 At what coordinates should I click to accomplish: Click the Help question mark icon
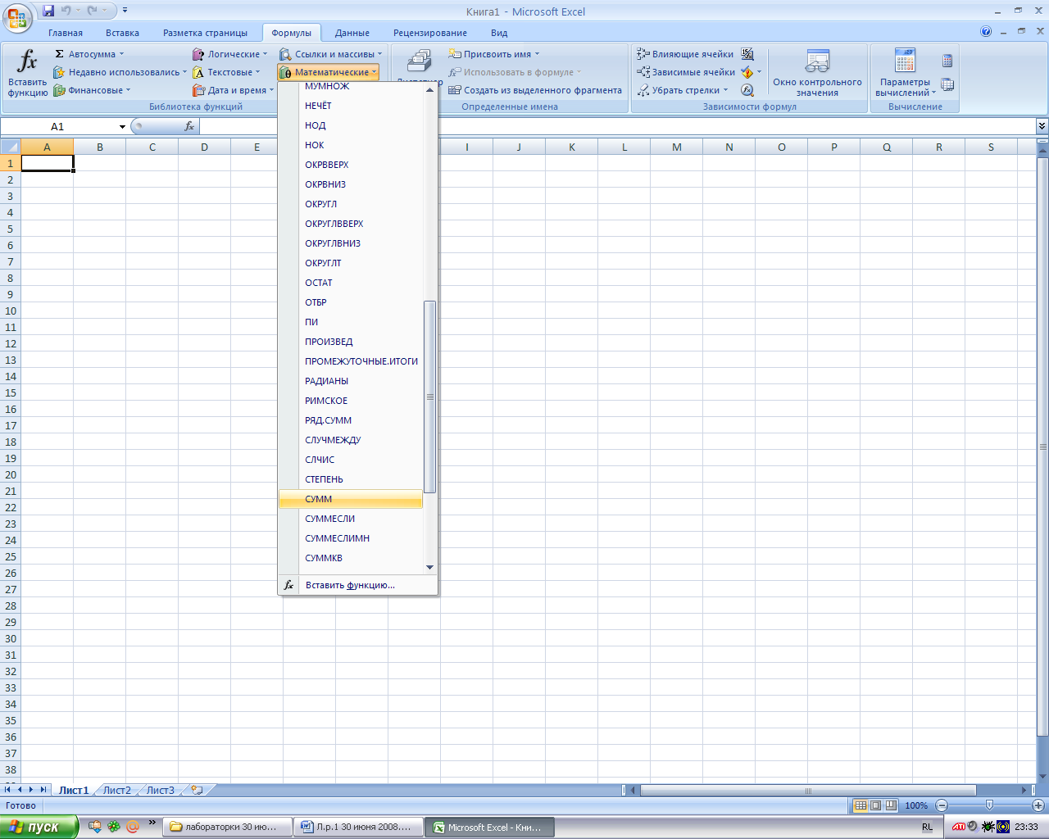coord(986,32)
